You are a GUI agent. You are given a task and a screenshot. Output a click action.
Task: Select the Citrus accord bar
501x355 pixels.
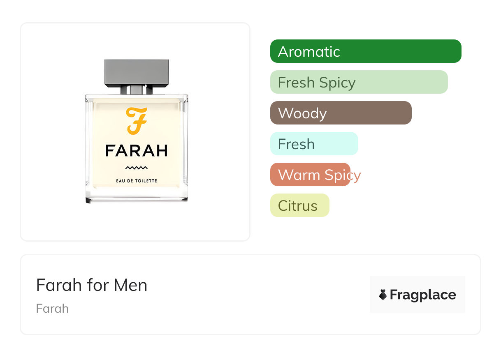point(299,205)
